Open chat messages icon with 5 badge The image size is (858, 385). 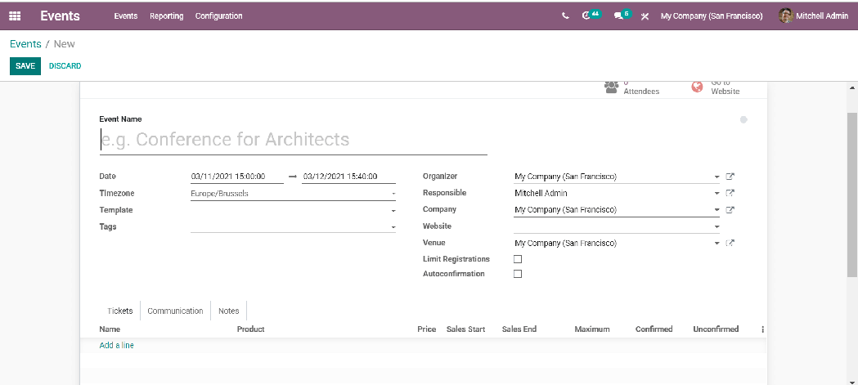click(622, 16)
